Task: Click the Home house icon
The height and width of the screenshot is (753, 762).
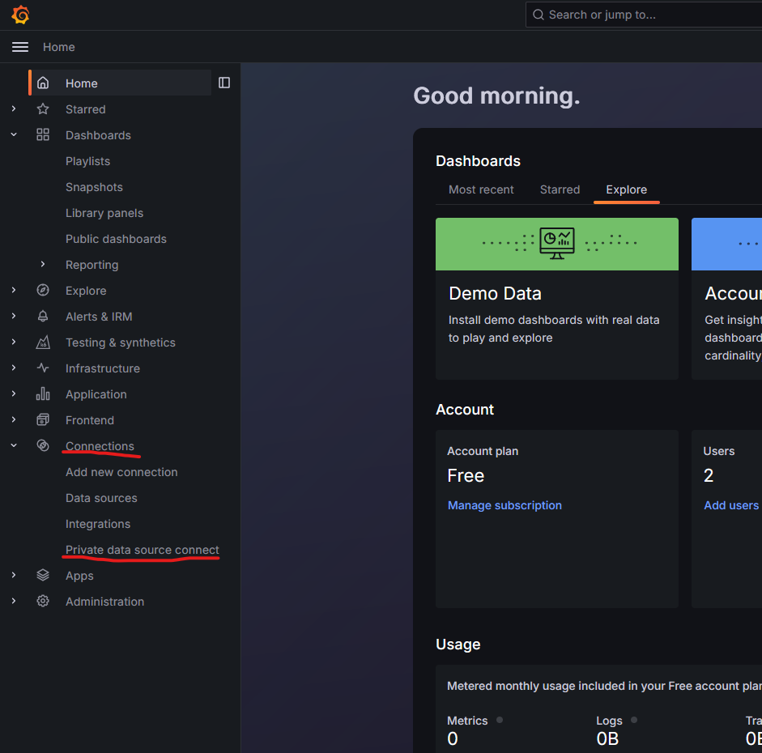Action: [43, 83]
